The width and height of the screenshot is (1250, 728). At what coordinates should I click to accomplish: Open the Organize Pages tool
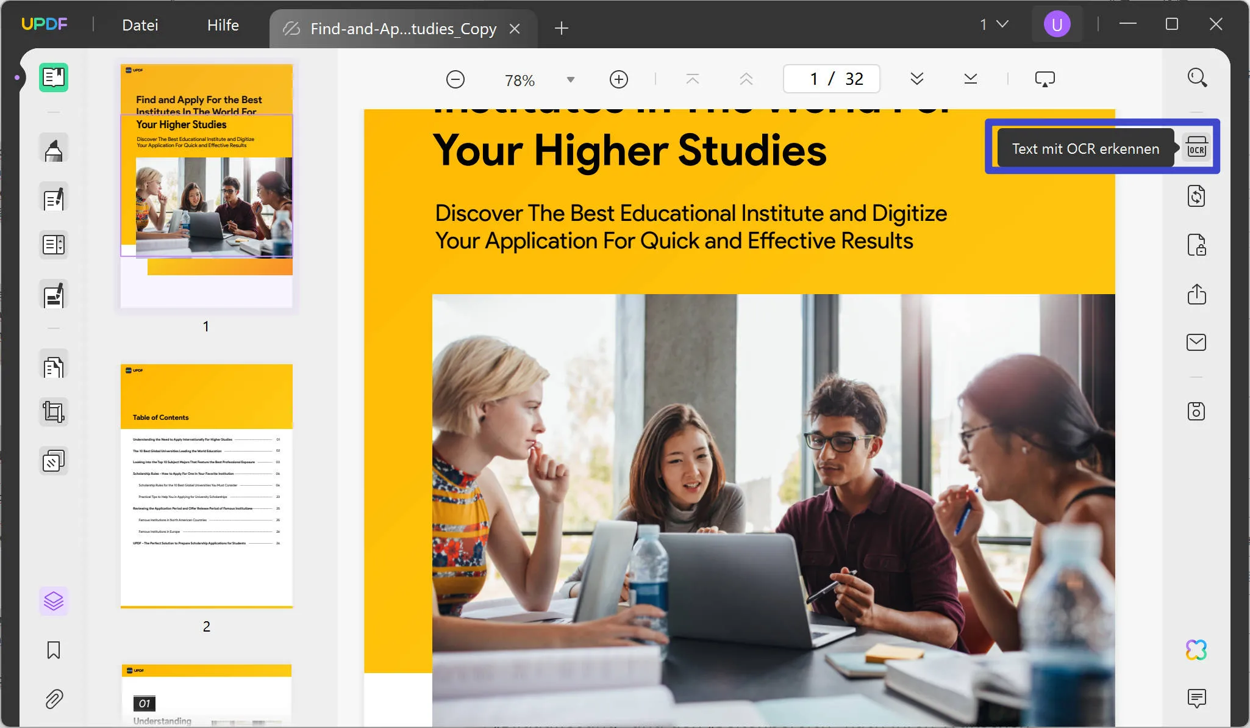click(x=54, y=367)
